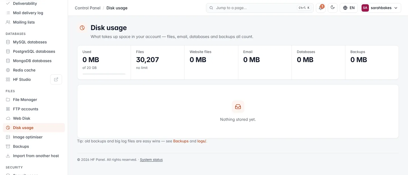Go to Control Panel breadcrumb

[88, 8]
